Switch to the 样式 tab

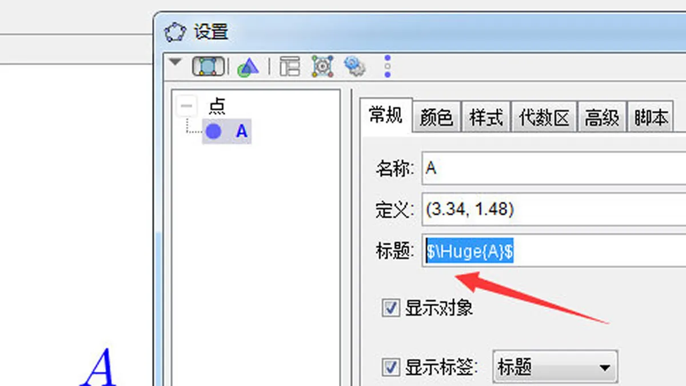[486, 118]
